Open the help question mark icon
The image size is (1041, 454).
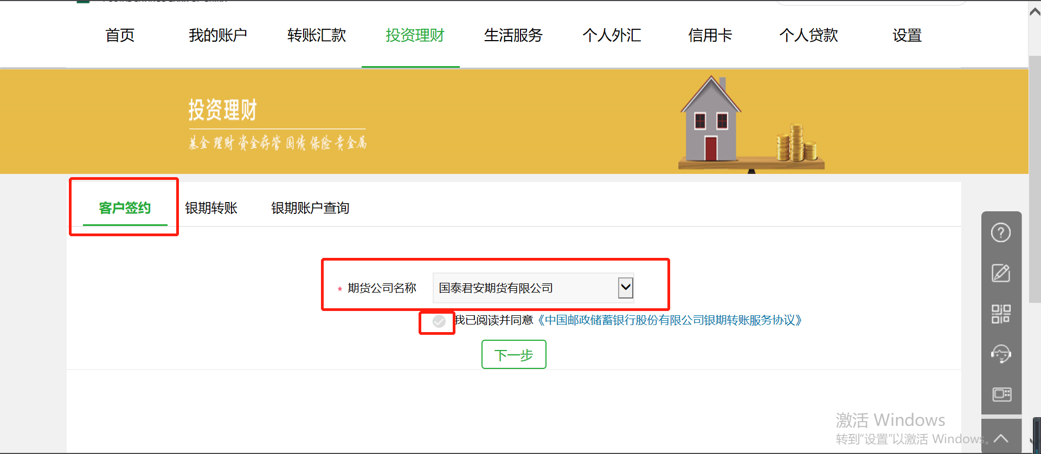pyautogui.click(x=1001, y=233)
